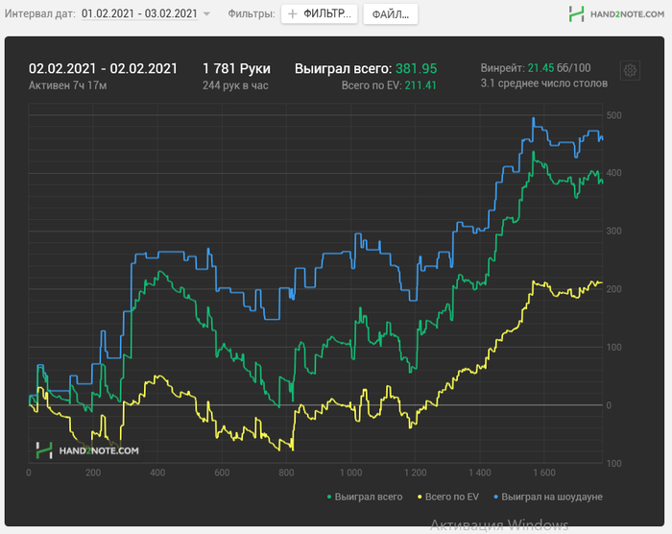Click the plus icon in ФИЛЬТР button
Image resolution: width=672 pixels, height=534 pixels.
pos(292,14)
